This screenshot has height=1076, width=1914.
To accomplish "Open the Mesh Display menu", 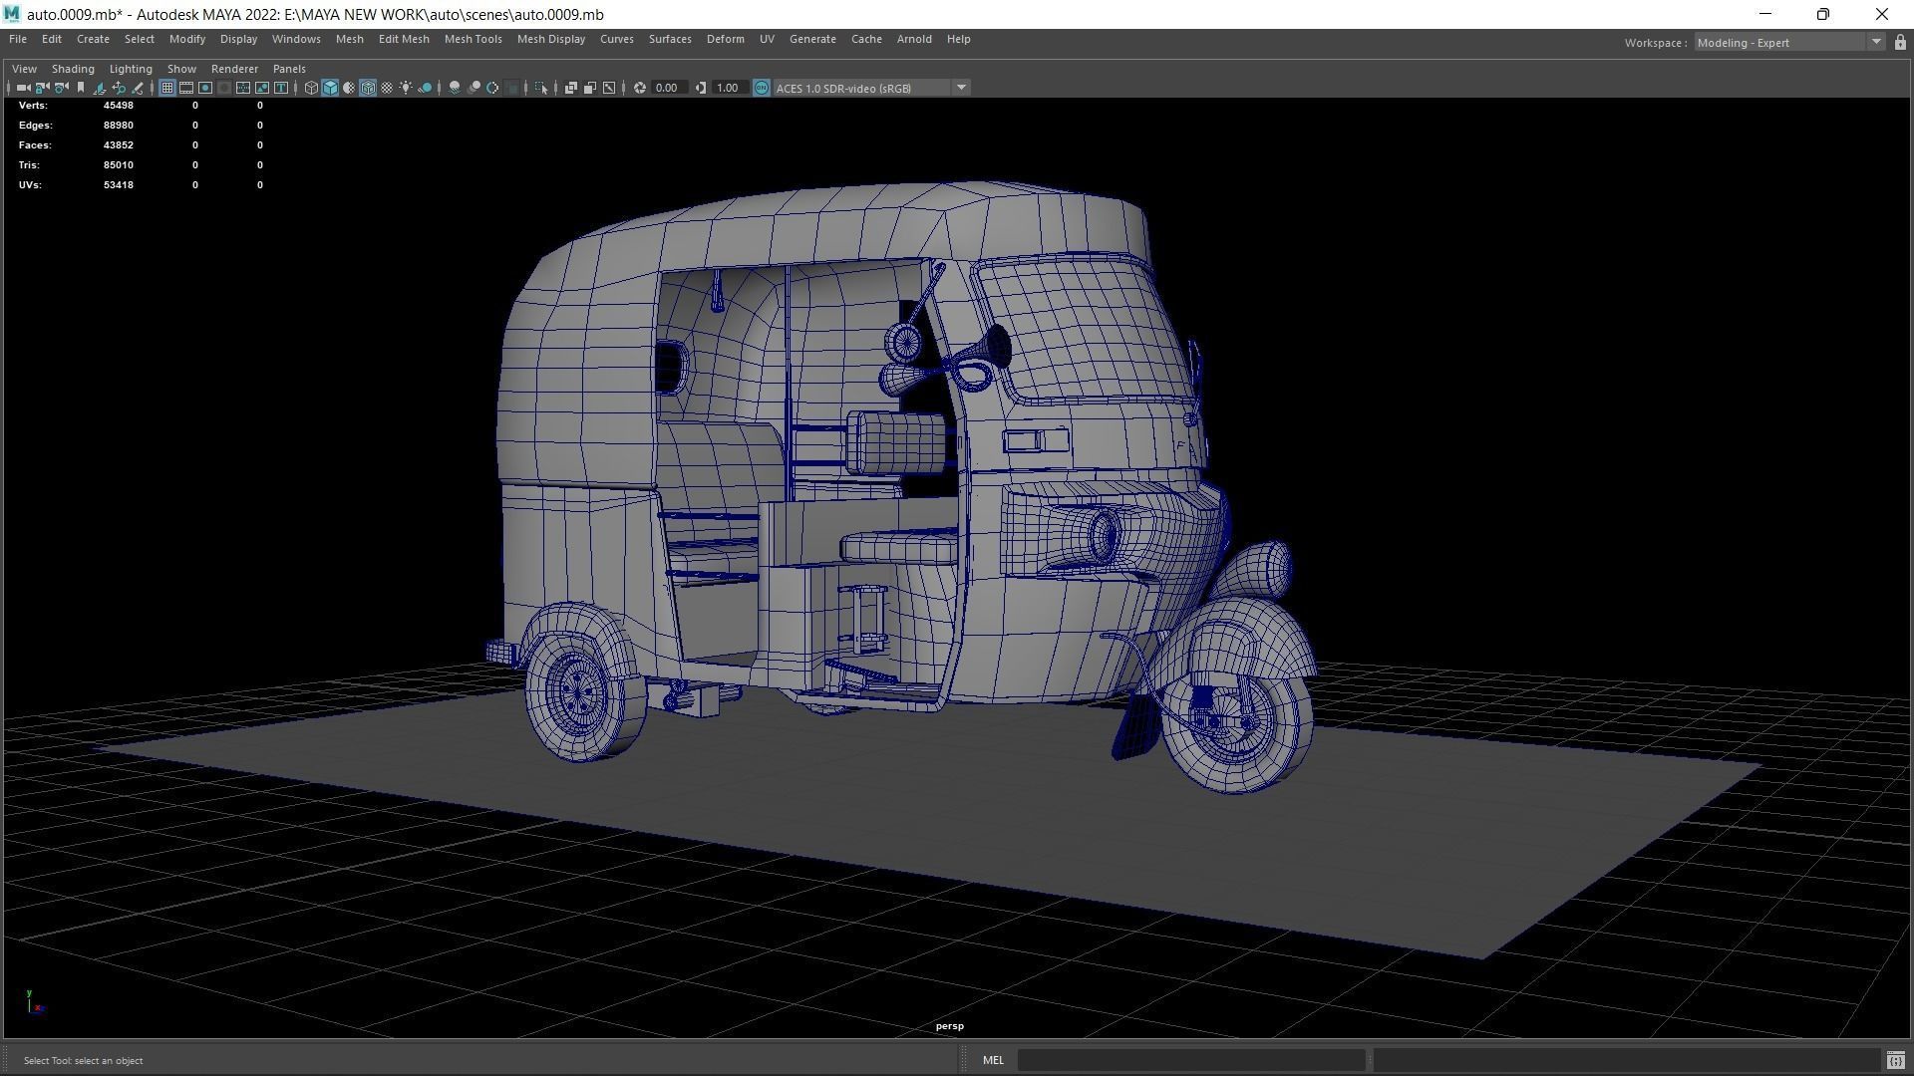I will [551, 39].
